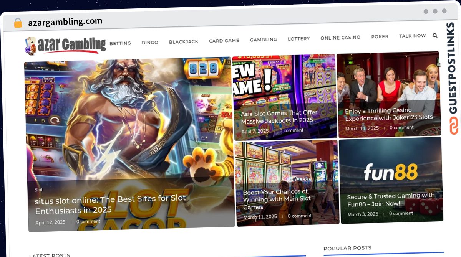This screenshot has width=461, height=257.
Task: Click '0 comment' on the Joker123 Slots post
Action: click(x=401, y=127)
